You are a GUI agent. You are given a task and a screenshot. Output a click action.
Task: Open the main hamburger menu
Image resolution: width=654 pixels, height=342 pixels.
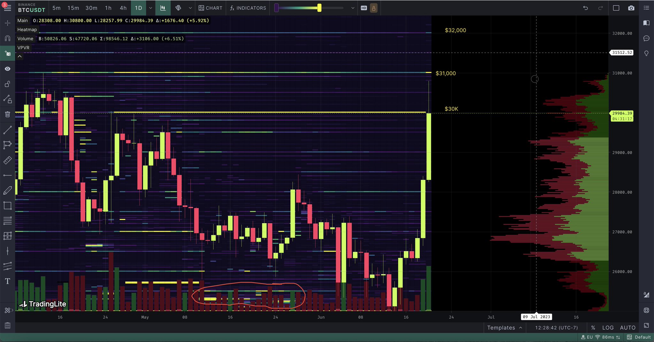point(7,8)
